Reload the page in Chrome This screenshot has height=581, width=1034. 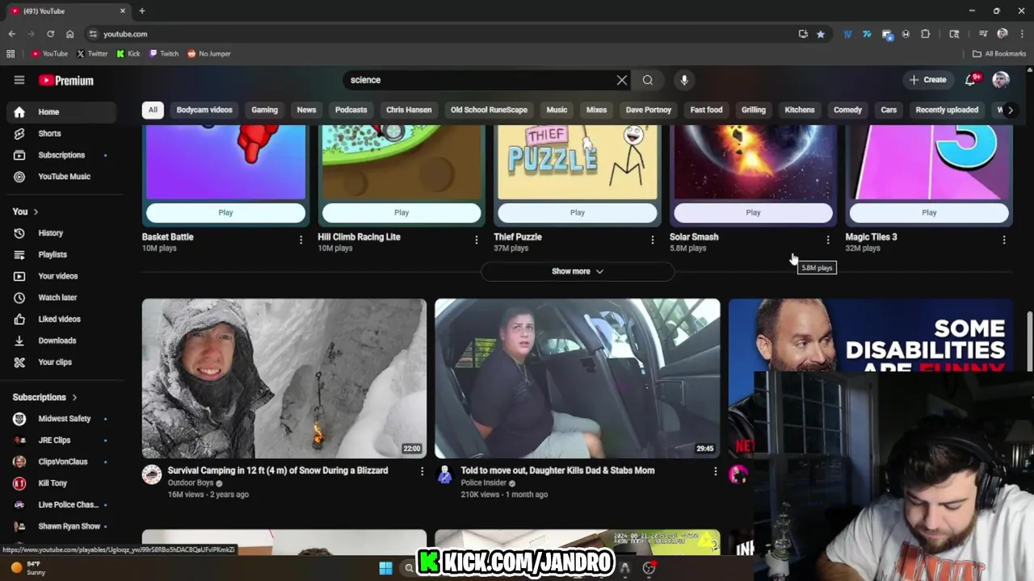point(50,34)
